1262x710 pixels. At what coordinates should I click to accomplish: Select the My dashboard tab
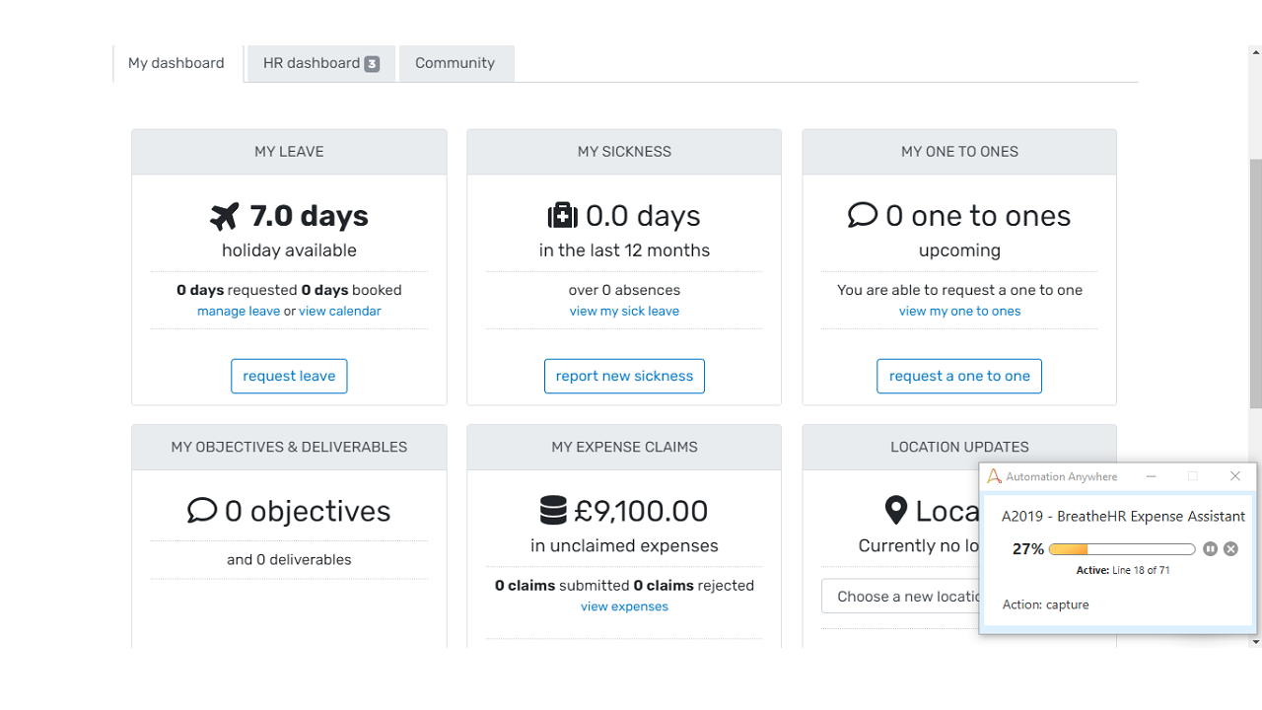tap(176, 63)
